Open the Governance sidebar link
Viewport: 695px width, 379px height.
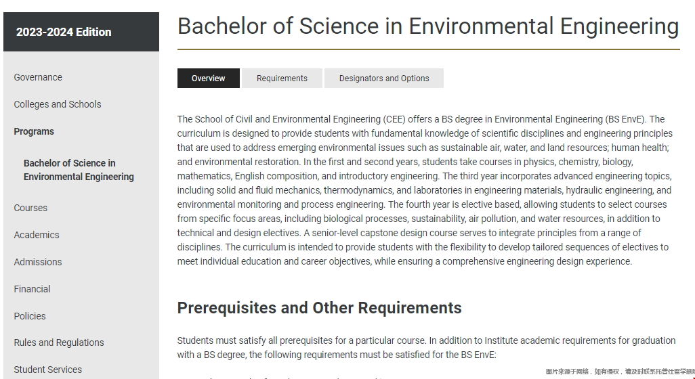click(x=38, y=77)
